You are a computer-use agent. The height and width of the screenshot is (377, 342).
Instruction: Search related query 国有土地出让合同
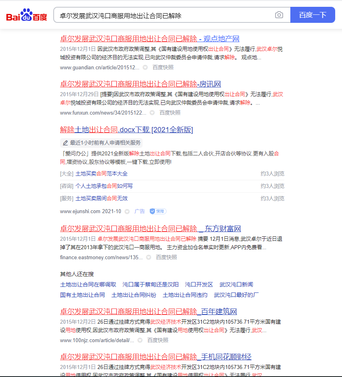(x=82, y=295)
